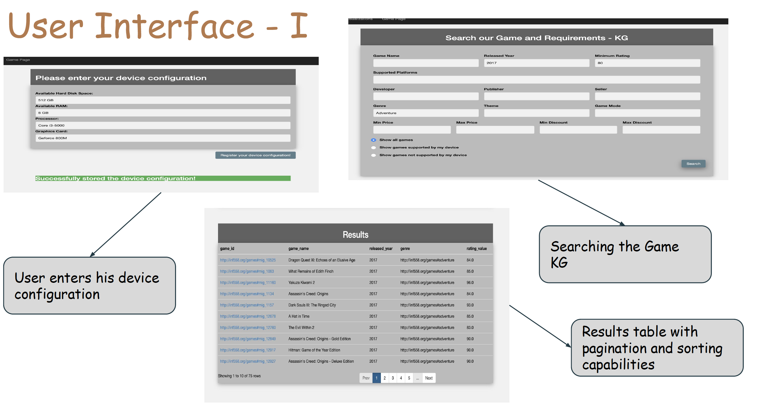Focus the Genre field containing Adventure
The image size is (763, 410).
(426, 113)
